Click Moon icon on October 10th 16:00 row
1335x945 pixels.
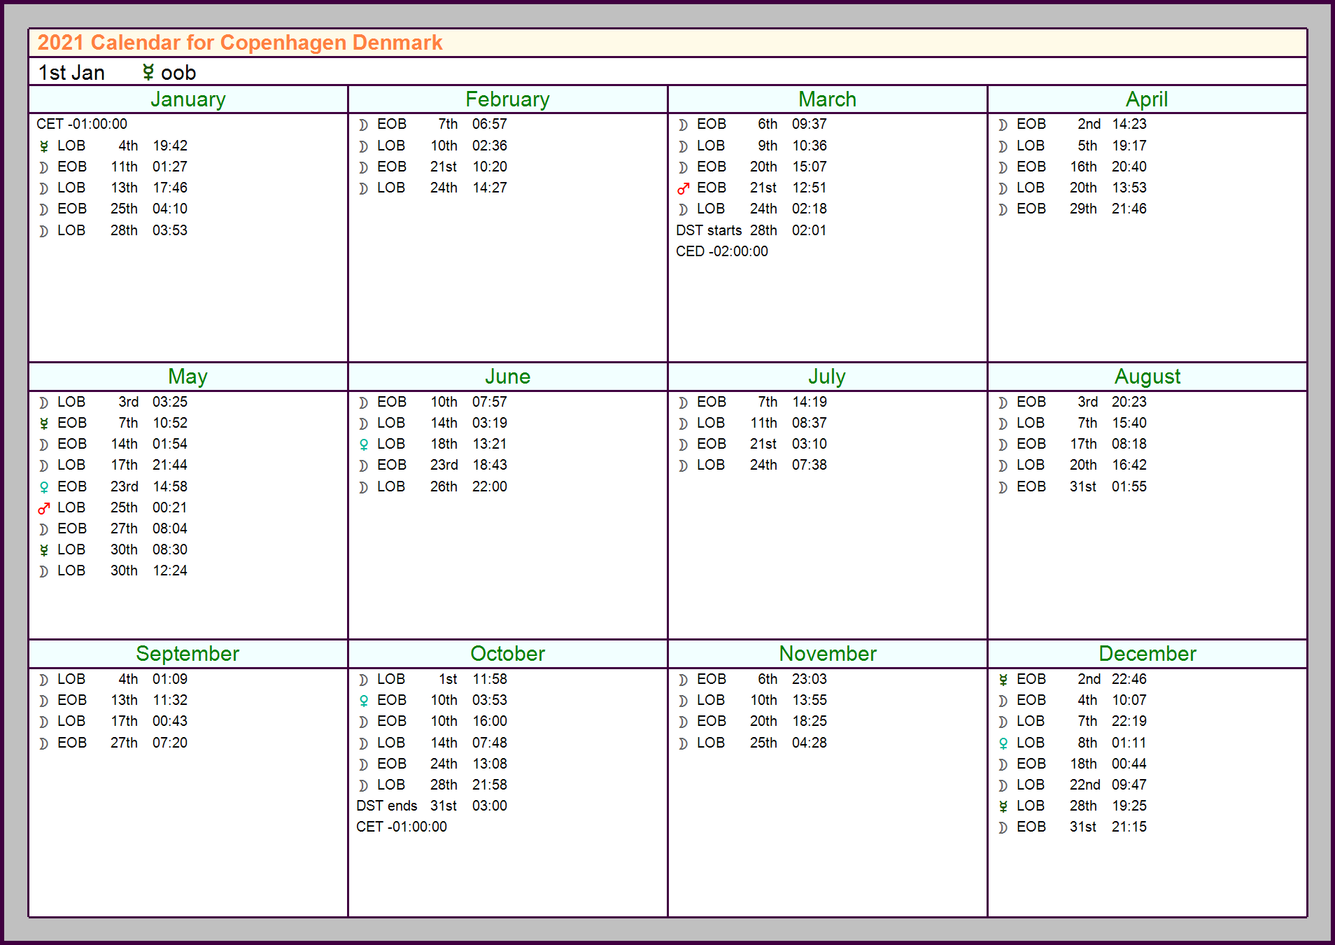(x=364, y=722)
